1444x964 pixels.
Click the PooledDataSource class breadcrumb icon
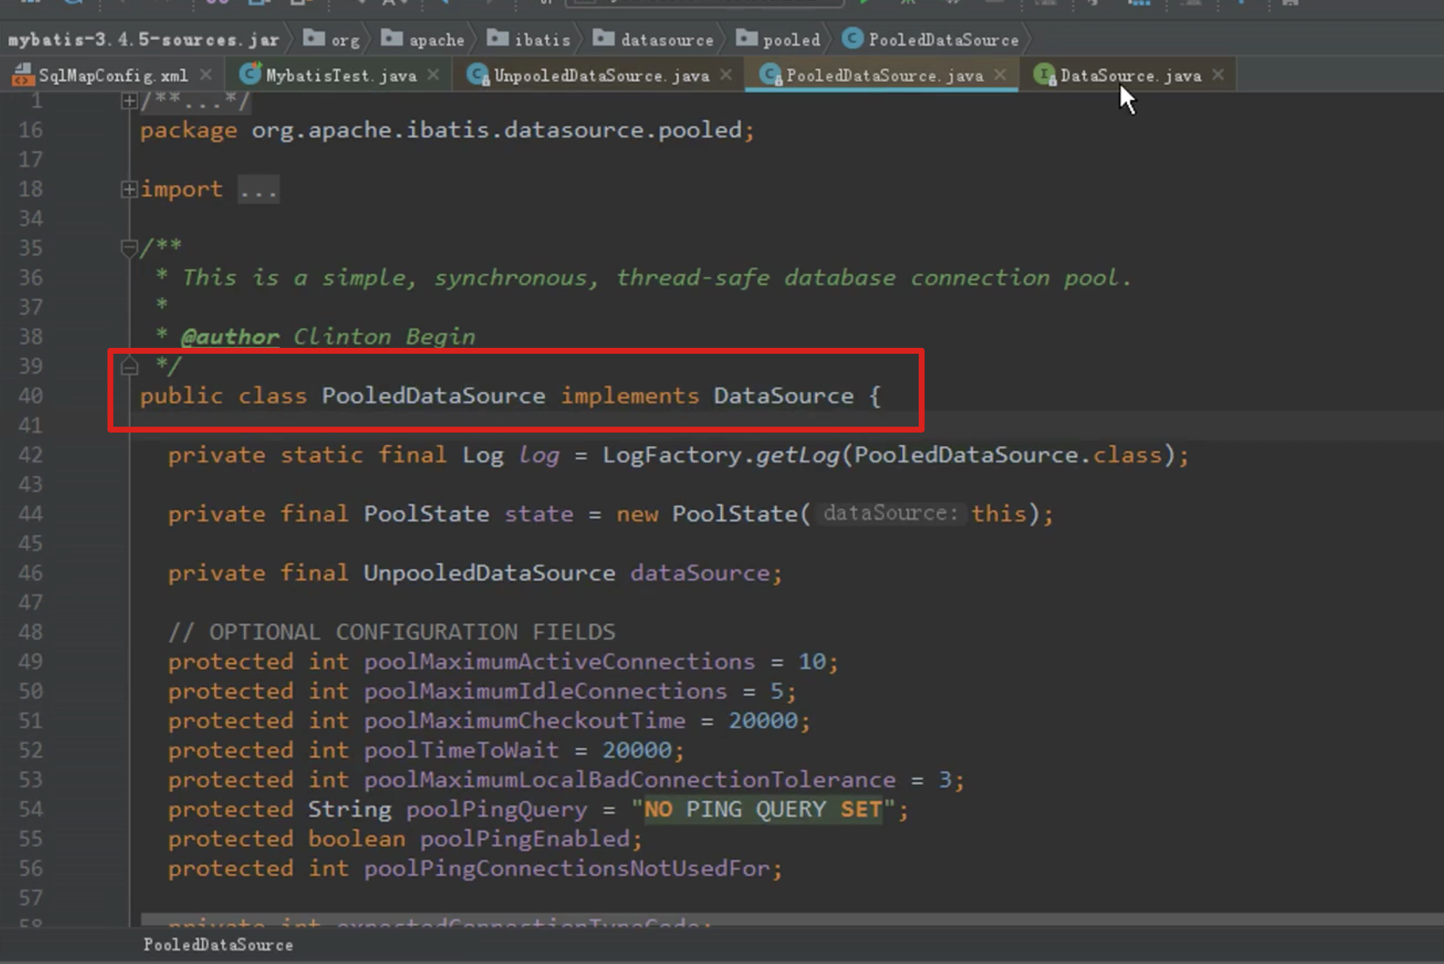[x=853, y=38]
